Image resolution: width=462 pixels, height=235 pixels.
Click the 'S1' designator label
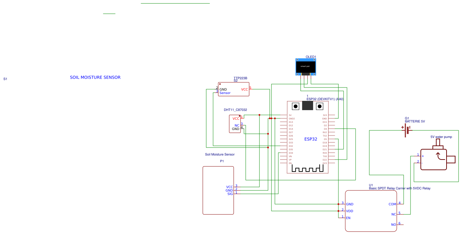(5, 79)
